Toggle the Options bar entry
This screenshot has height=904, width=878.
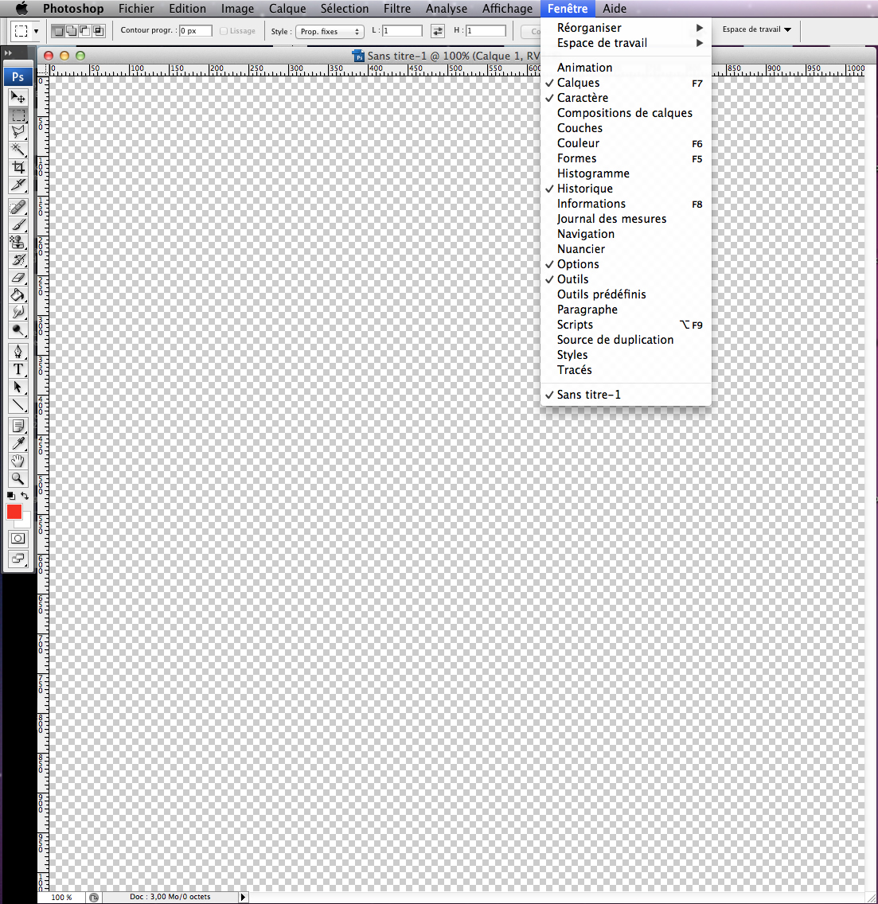tap(626, 264)
